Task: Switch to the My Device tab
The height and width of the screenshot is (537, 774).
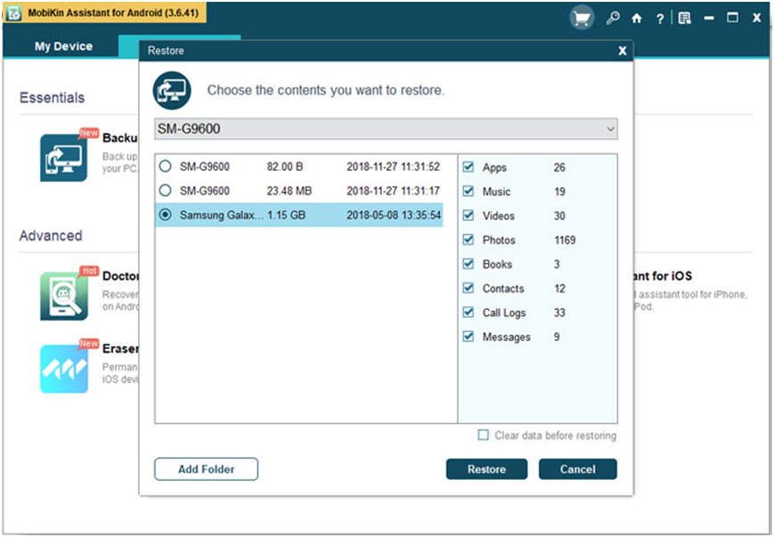Action: [63, 46]
